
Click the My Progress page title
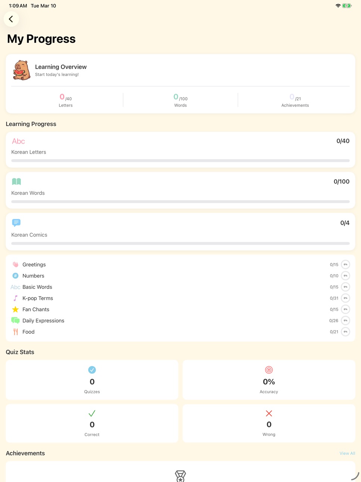(41, 39)
